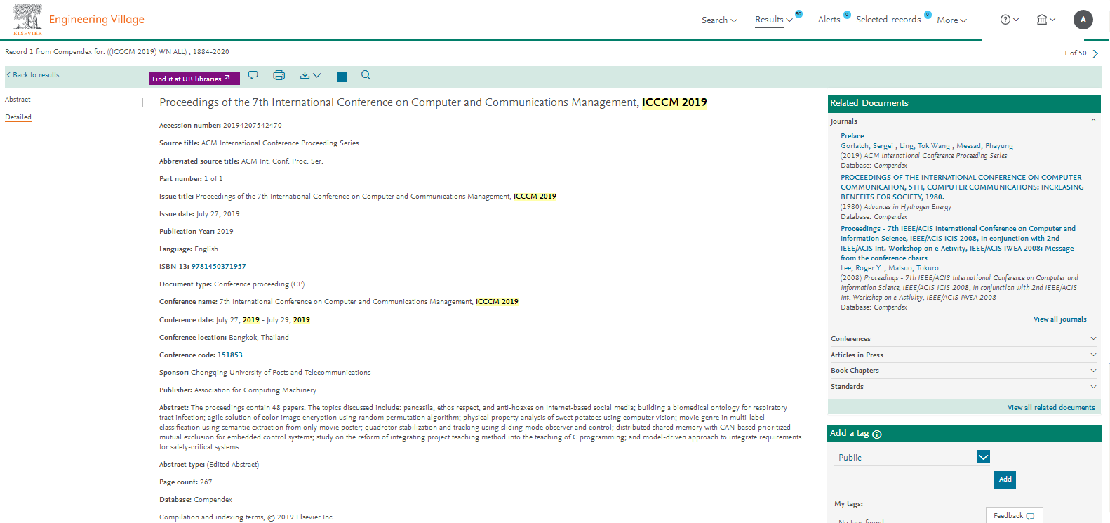1110x523 pixels.
Task: Open the More dropdown menu
Action: coord(951,20)
